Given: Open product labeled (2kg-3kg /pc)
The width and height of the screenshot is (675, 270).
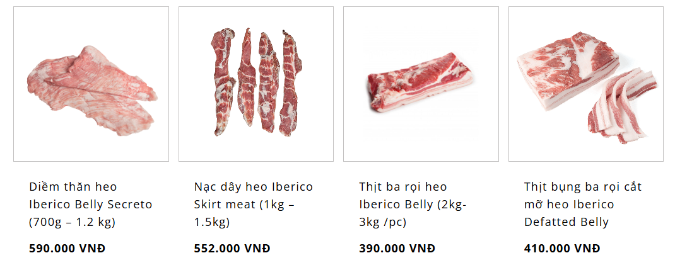Looking at the screenshot, I should coord(413,205).
